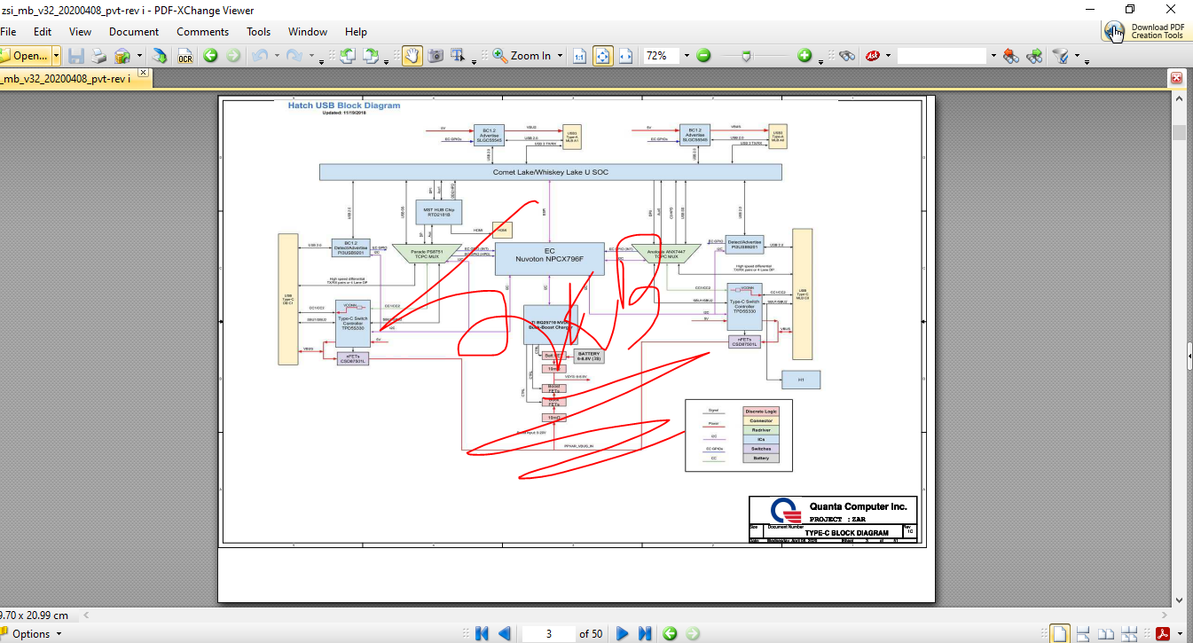This screenshot has width=1193, height=643.
Task: Open Find with the binoculars icon
Action: tap(847, 56)
